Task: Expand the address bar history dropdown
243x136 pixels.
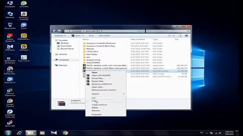Action: (x=138, y=31)
